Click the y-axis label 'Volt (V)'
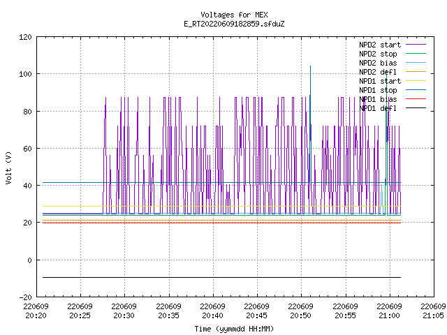This screenshot has width=447, height=335. 8,167
